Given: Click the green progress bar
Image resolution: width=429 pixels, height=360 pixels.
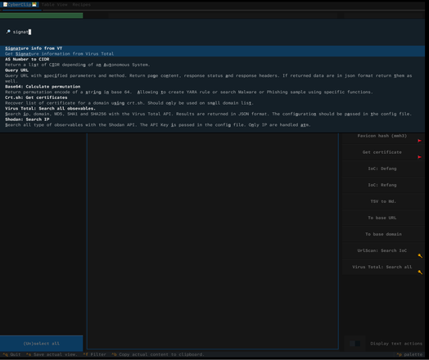Looking at the screenshot, I should pyautogui.click(x=41, y=16).
